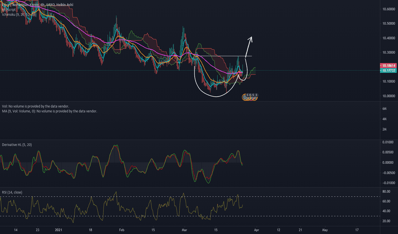Click the 6M volume axis label
Screen dimensions: 398x234
click(x=384, y=108)
